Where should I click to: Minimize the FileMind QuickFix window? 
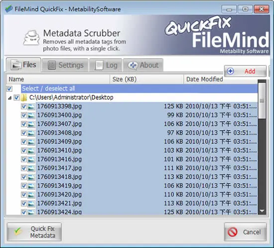pos(229,9)
